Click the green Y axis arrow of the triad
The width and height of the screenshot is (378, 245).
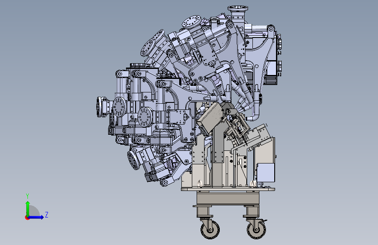pyautogui.click(x=27, y=208)
